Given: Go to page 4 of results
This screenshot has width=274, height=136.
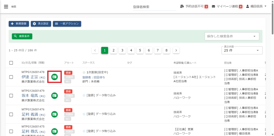Looking at the screenshot, I should (x=131, y=50).
